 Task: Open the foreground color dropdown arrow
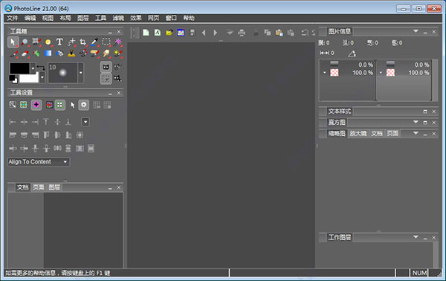click(x=33, y=68)
